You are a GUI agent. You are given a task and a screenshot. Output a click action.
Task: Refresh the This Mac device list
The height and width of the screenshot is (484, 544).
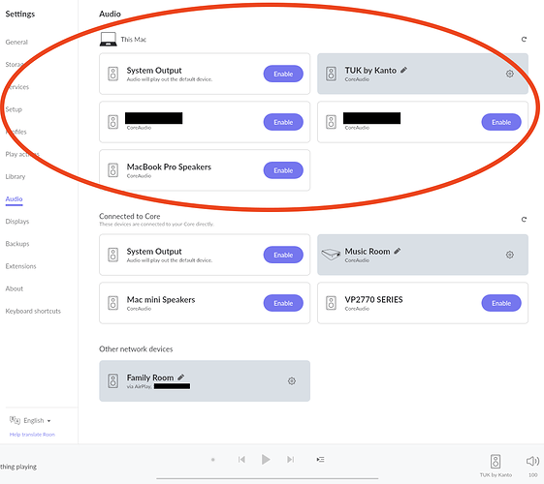524,40
